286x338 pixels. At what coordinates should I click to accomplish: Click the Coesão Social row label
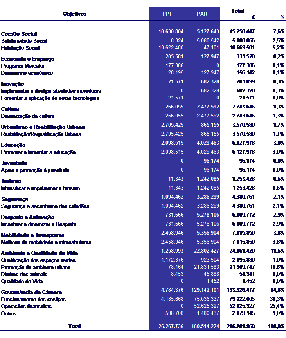click(x=19, y=34)
